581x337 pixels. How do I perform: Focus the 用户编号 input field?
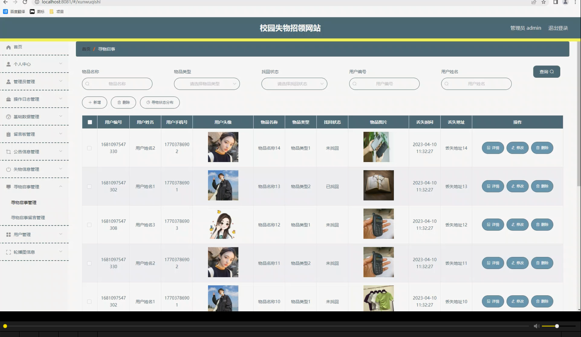click(x=384, y=84)
